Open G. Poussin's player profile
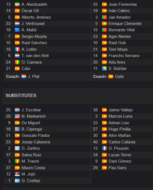Image resolution: width=153 pixels, height=190 pixels. 119,148
